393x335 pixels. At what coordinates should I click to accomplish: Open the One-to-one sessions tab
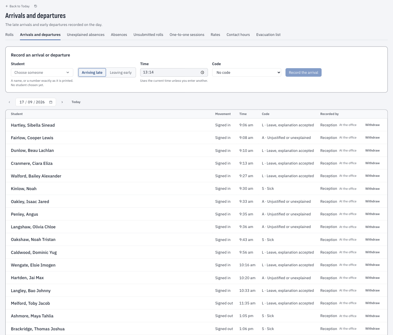[187, 35]
